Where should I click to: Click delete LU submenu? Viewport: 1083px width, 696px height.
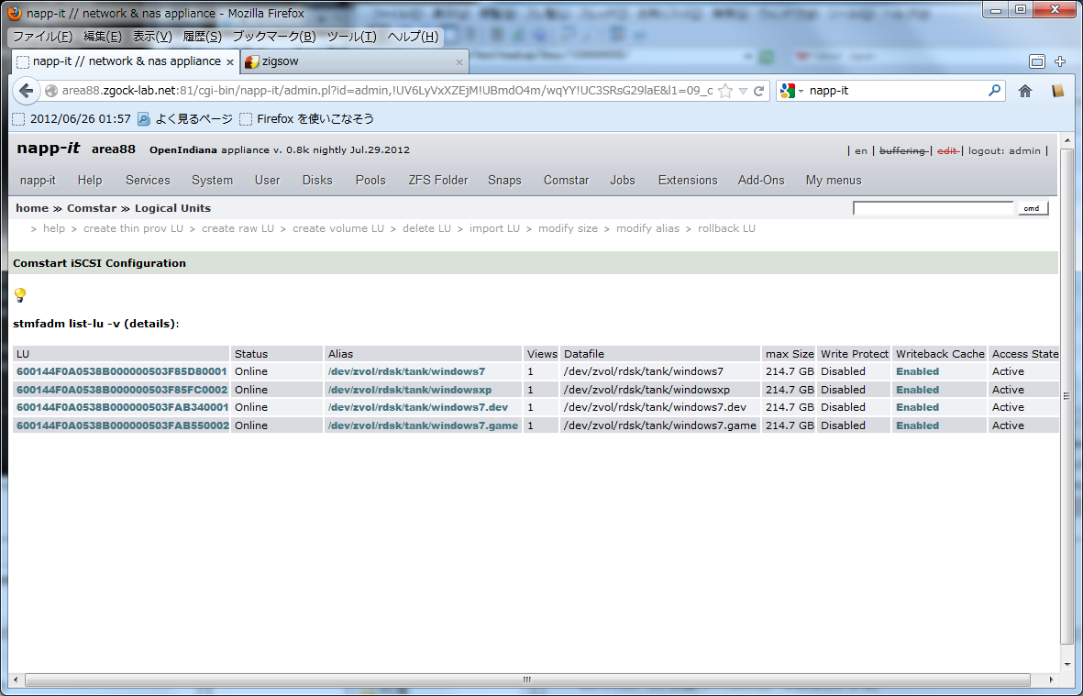[426, 228]
